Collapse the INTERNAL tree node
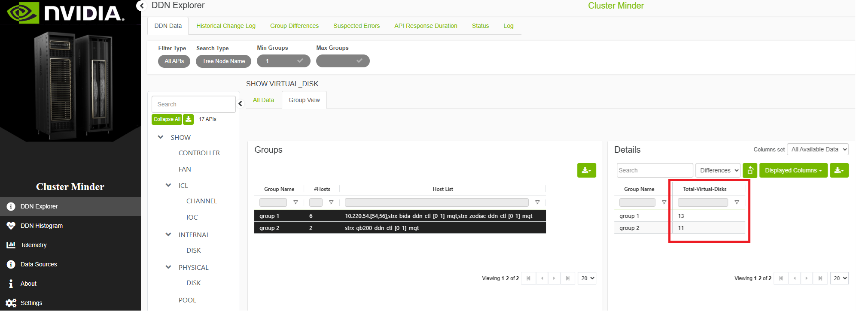This screenshot has height=311, width=856. [x=168, y=235]
